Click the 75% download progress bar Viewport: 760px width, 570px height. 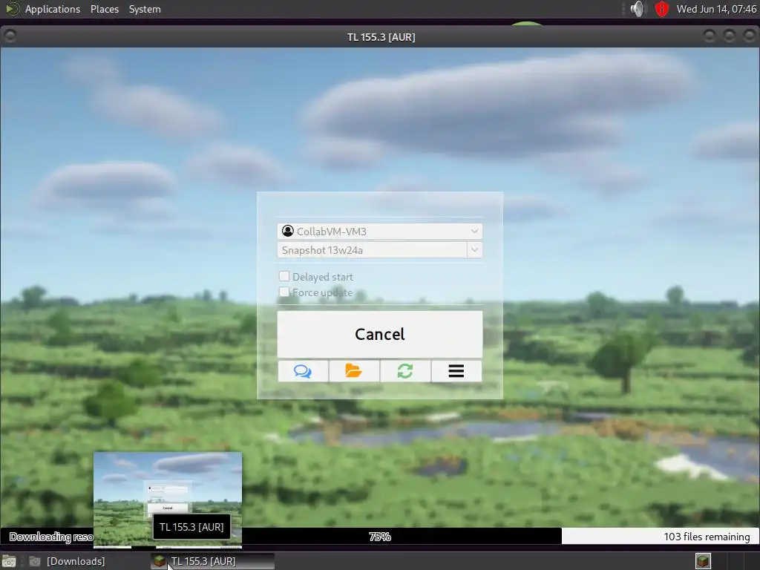point(380,537)
